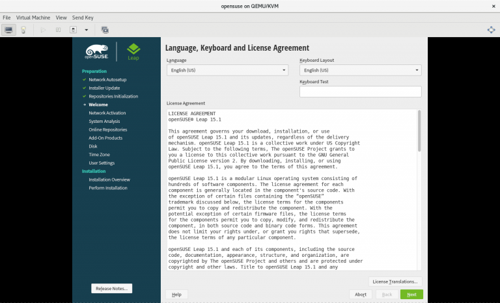Click the Shut Down power icon
This screenshot has height=303, width=500.
pyautogui.click(x=73, y=30)
